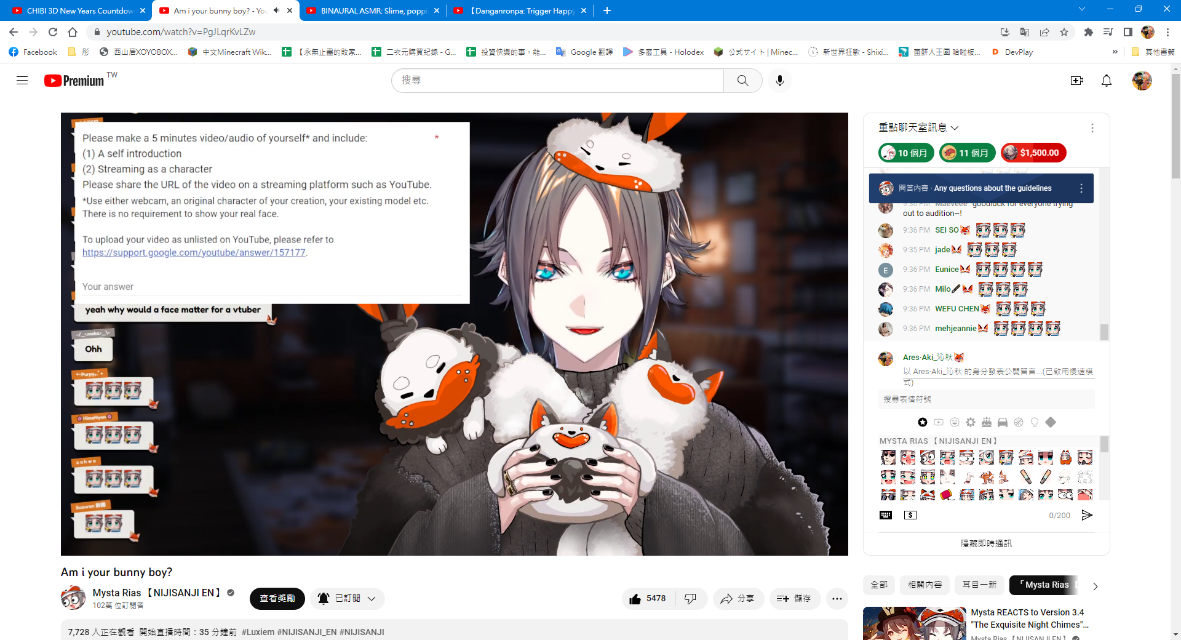The height and width of the screenshot is (640, 1181).
Task: Select the 耳目一新 filter chip
Action: 979,585
